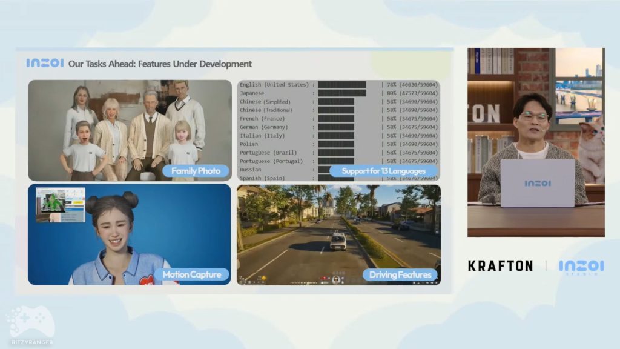This screenshot has height=349, width=620.
Task: Click the white car on the road
Action: pyautogui.click(x=338, y=241)
